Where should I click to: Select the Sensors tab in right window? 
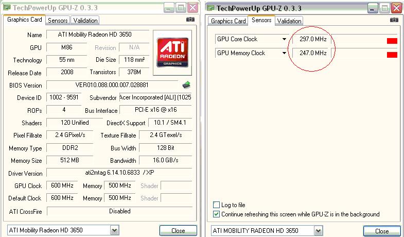(261, 20)
